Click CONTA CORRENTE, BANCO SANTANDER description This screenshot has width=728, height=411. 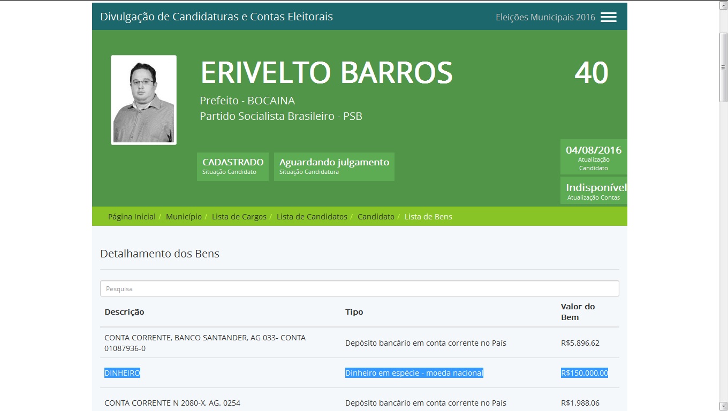click(205, 343)
